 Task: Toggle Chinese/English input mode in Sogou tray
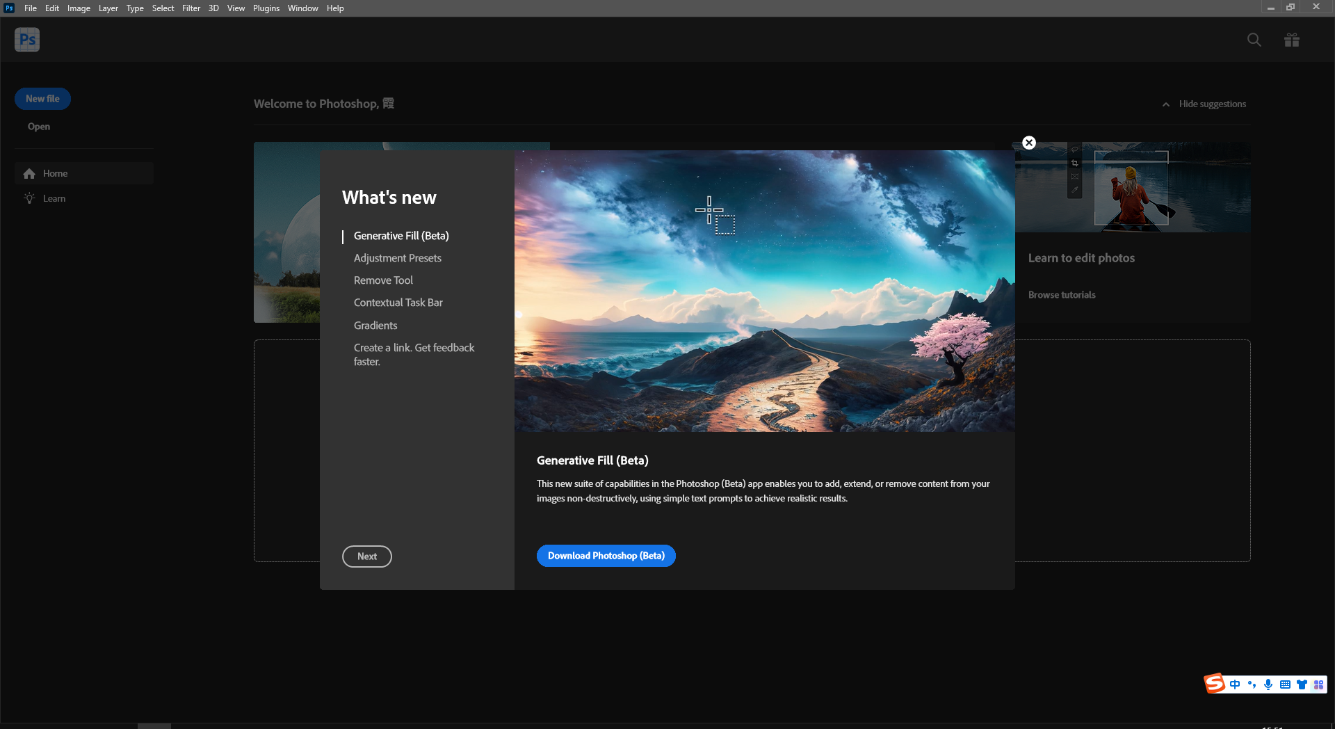1235,684
